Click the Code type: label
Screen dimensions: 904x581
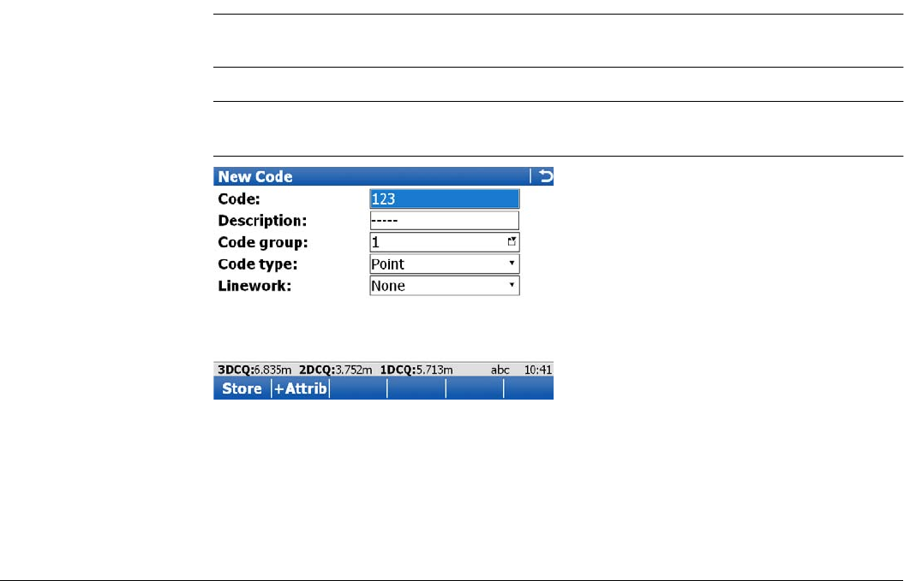tap(258, 264)
